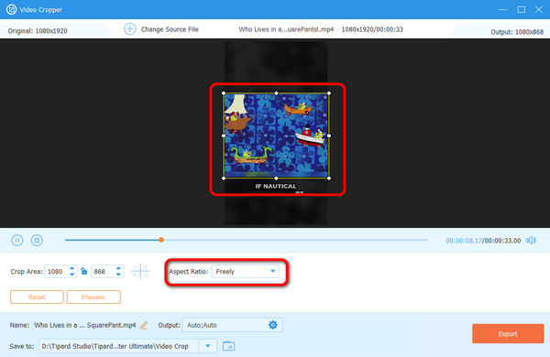550x357 pixels.
Task: Open the output folder icon
Action: tap(228, 346)
